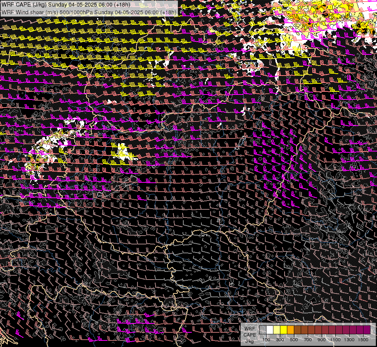Click the legend value 300
377x347 pixels.
pyautogui.click(x=280, y=340)
